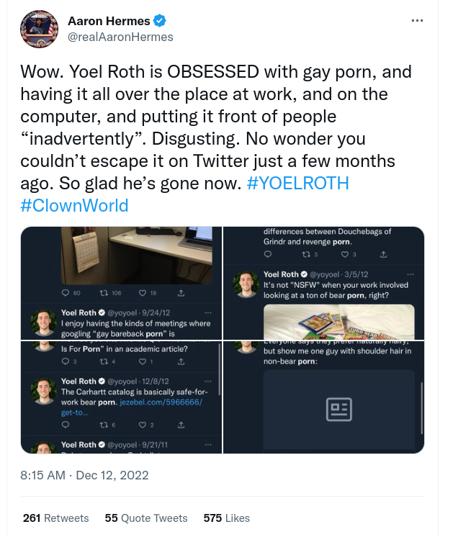
Task: View the 261 Retweets list
Action: click(56, 518)
